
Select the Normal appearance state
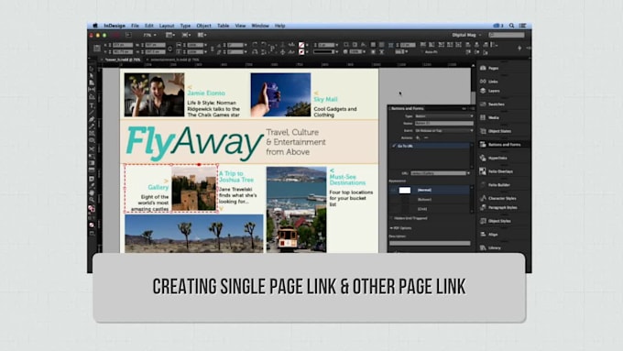[430, 190]
